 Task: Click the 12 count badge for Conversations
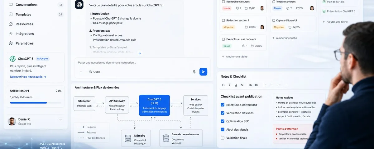coord(60,5)
